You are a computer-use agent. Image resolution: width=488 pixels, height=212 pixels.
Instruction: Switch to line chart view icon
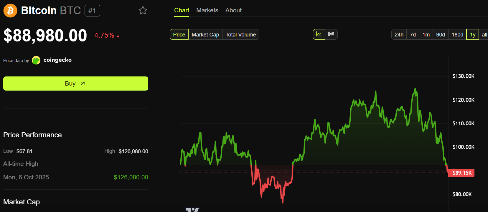(x=319, y=34)
